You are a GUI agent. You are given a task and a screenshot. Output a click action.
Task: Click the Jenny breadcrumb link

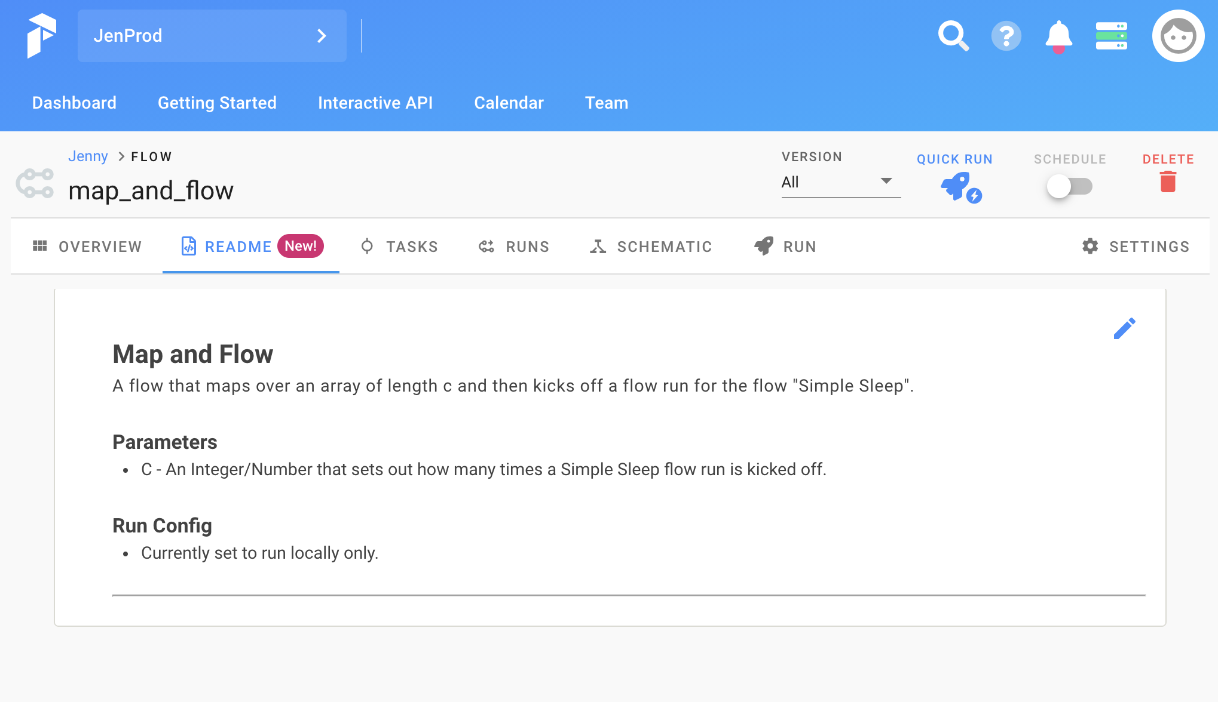[x=88, y=156]
